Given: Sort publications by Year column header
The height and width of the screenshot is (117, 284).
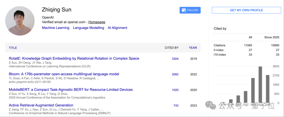Looking at the screenshot, I should click(x=193, y=48).
